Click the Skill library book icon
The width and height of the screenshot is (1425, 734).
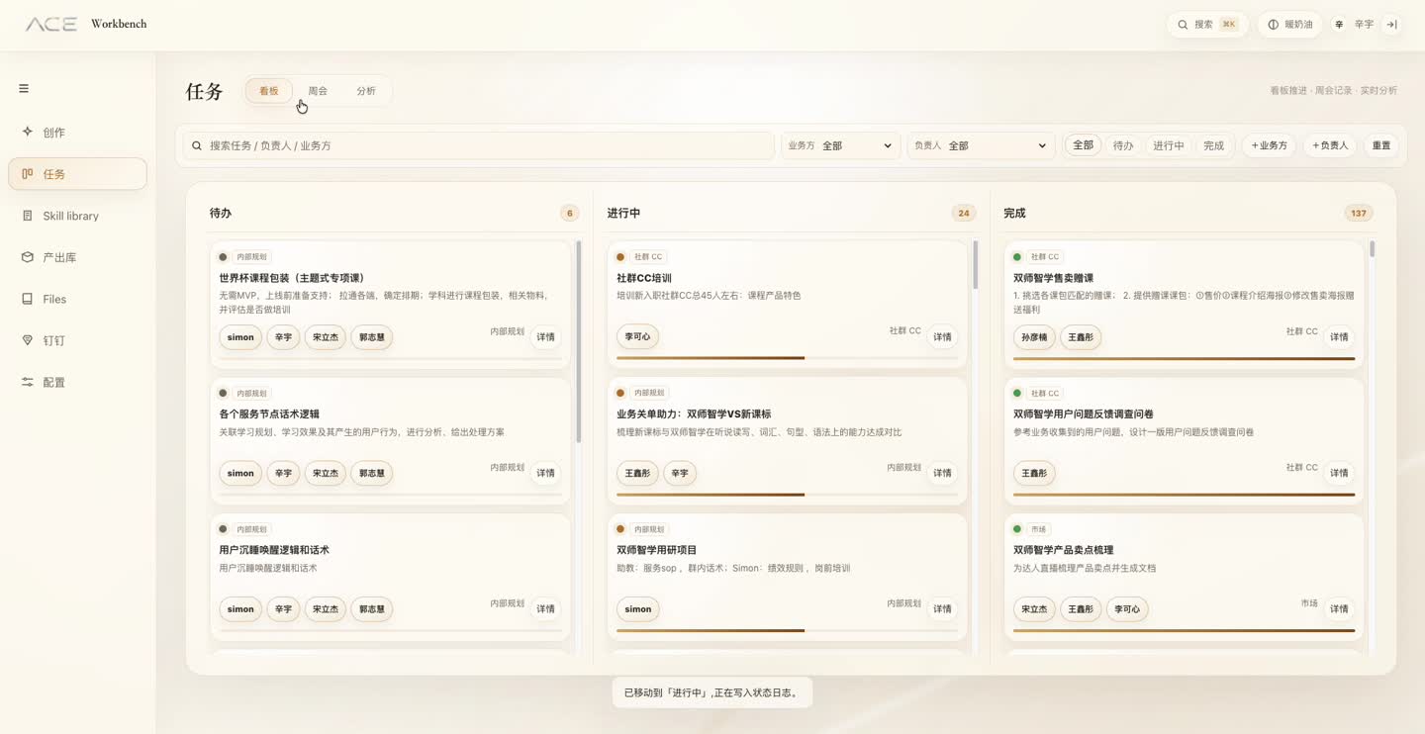[x=28, y=216]
